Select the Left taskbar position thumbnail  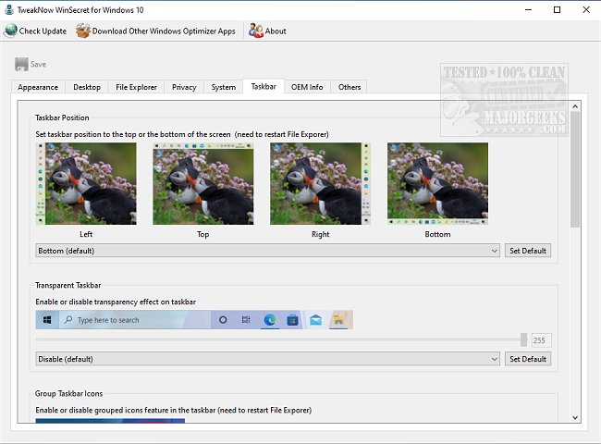(86, 184)
